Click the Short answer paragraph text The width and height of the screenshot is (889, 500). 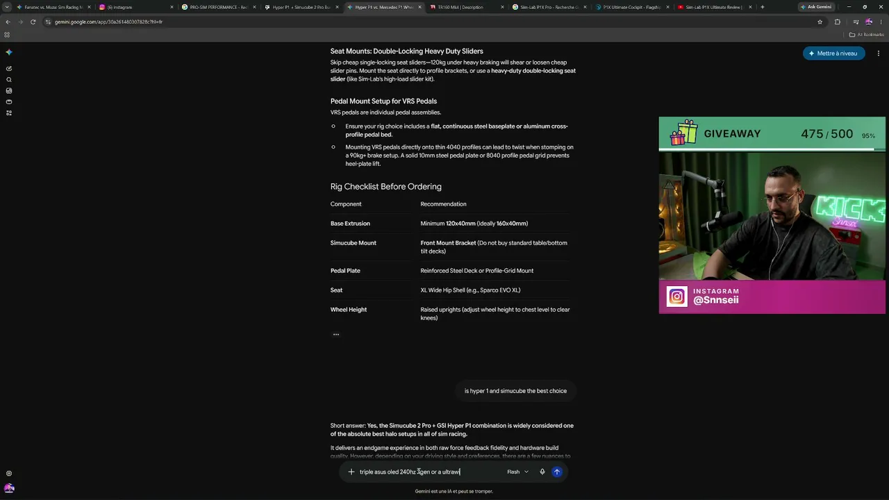click(452, 430)
